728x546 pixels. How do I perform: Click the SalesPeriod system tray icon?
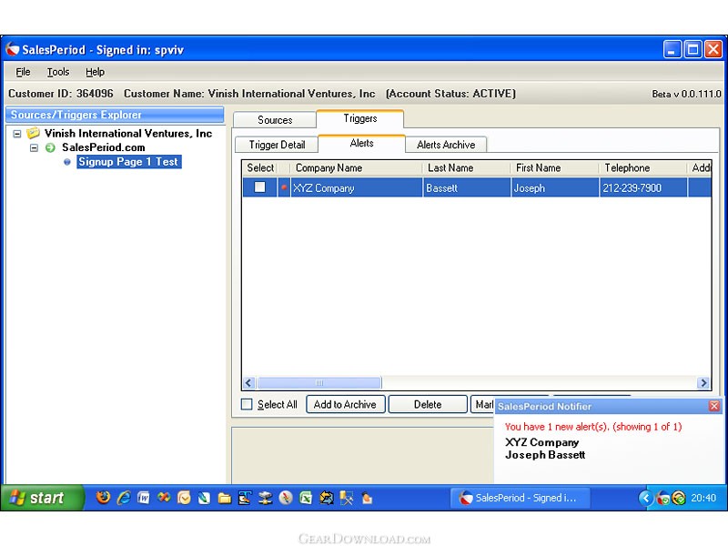(663, 498)
